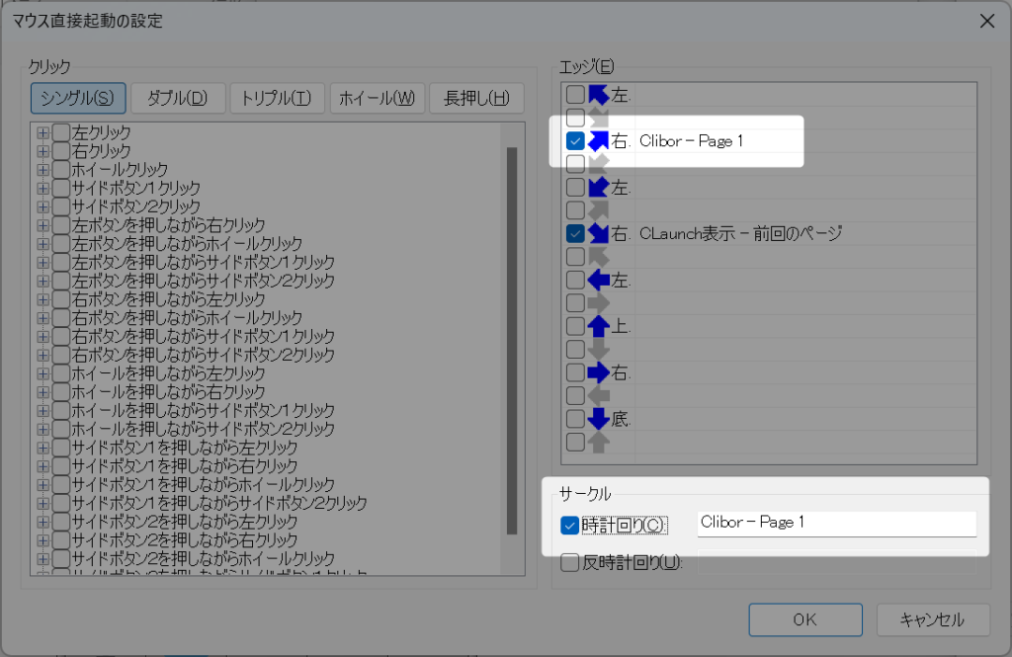1012x657 pixels.
Task: Click the blue left-pointing arrow icon
Action: point(599,281)
